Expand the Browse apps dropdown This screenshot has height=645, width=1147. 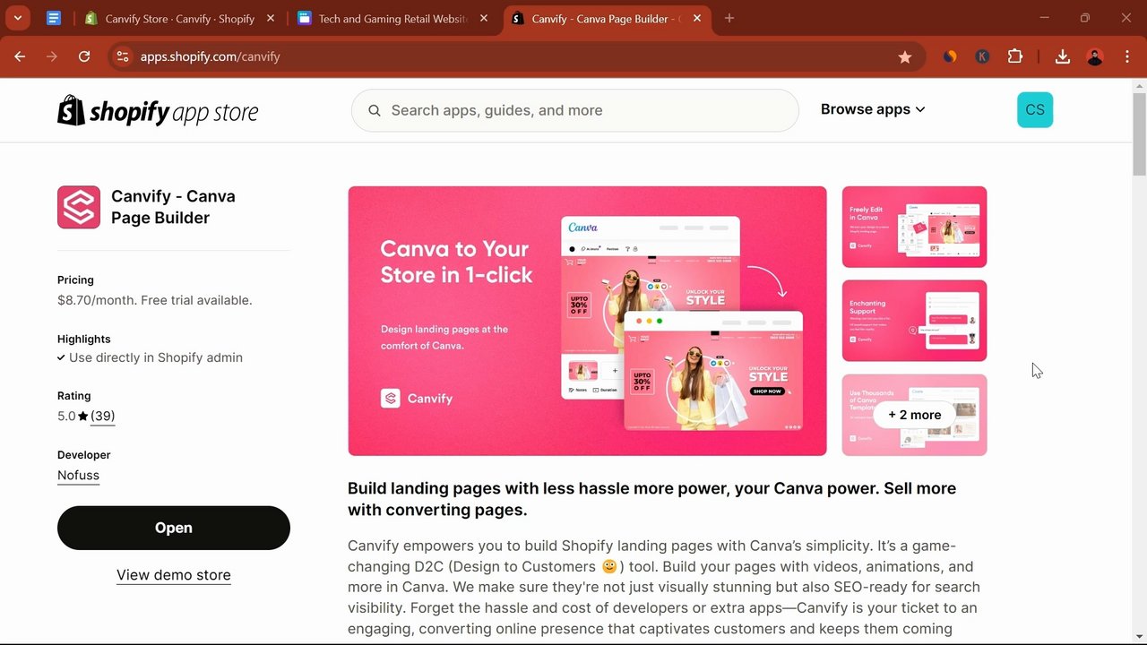click(x=873, y=109)
